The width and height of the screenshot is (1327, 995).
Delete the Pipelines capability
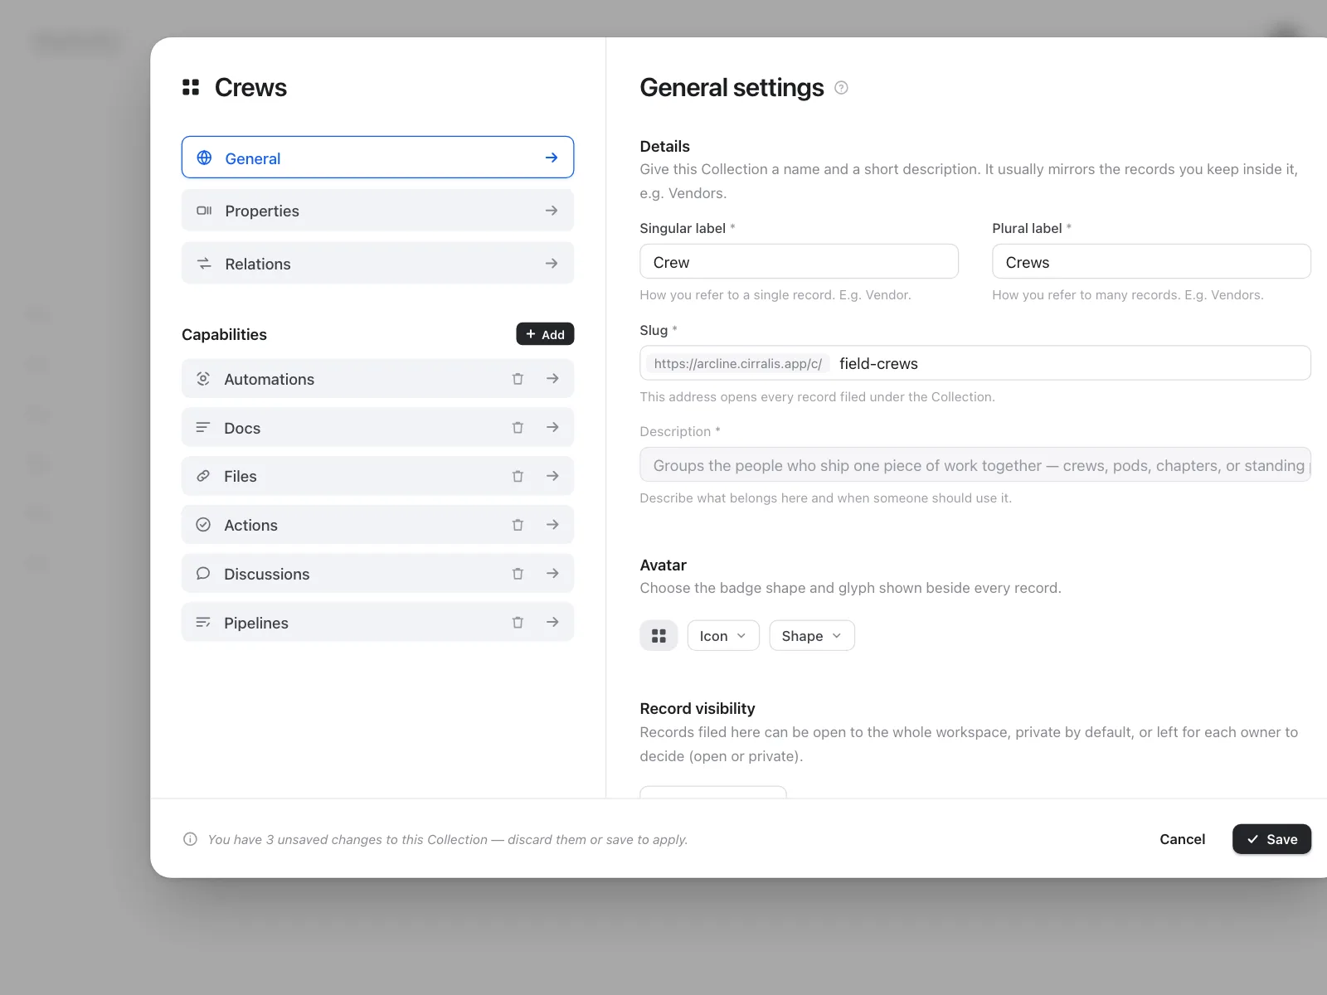(x=518, y=623)
